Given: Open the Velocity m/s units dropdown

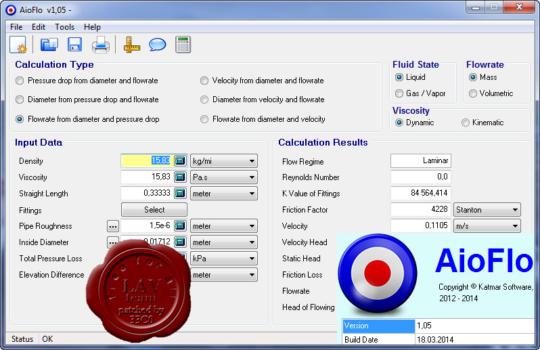Looking at the screenshot, I should 487,226.
